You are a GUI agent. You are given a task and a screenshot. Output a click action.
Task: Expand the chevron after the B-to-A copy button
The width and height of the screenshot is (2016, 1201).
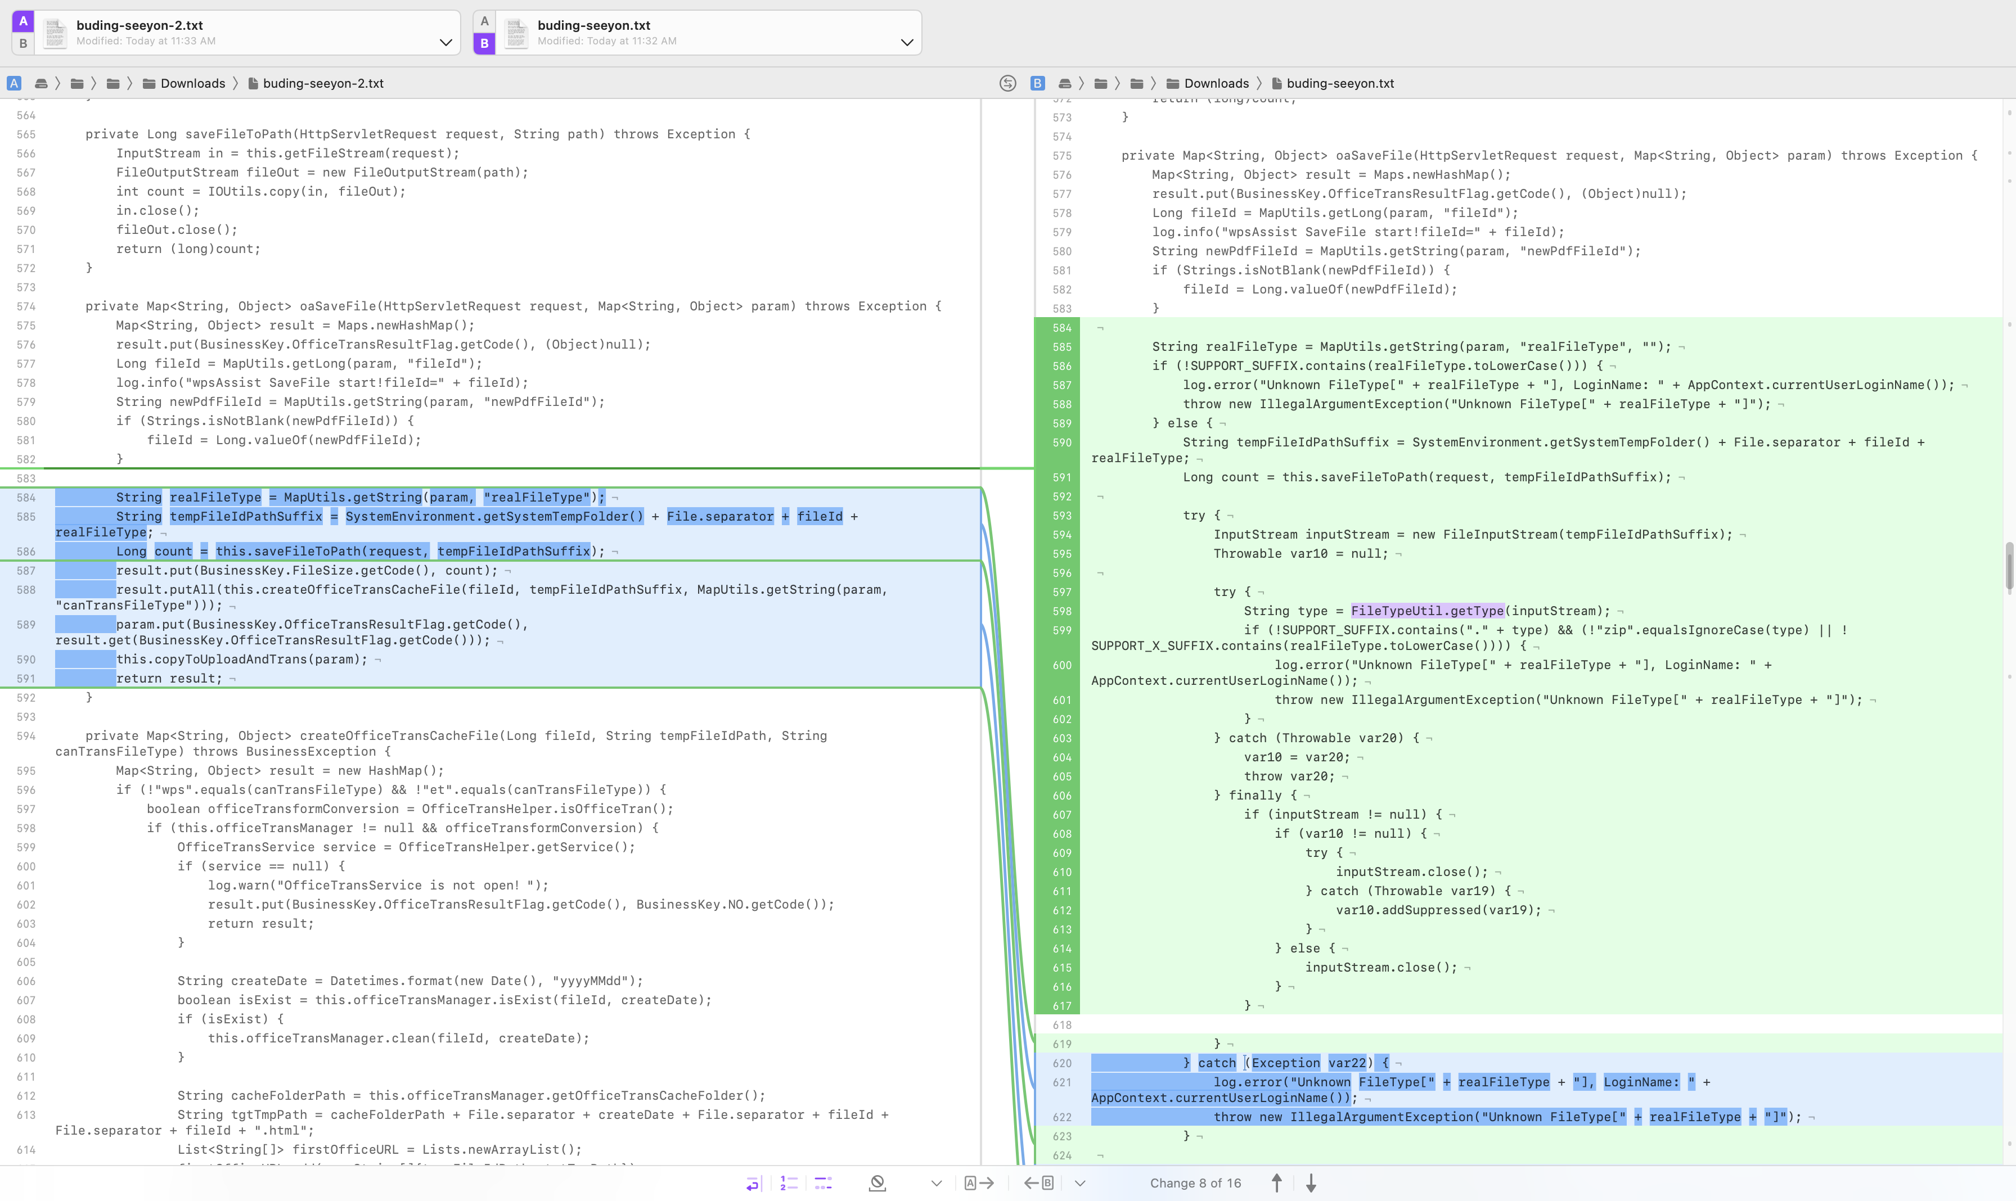1080,1183
